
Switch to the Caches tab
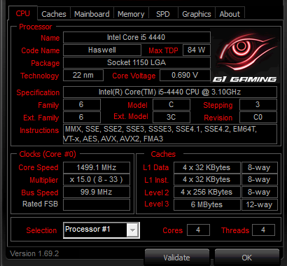click(54, 14)
